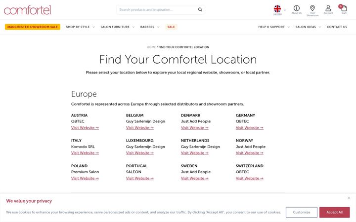Visit the Netherlands distributor website
The image size is (356, 222).
coord(195,153)
